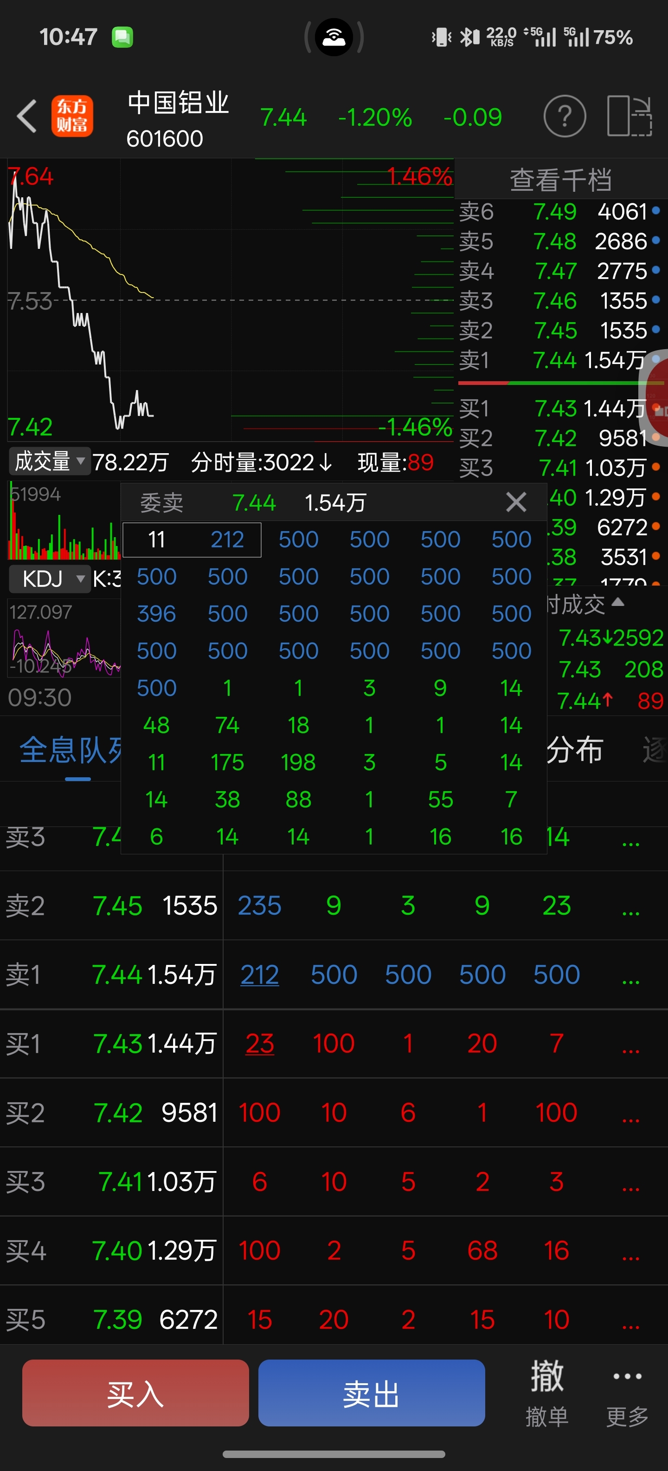Tap the orange dot beside 3531
This screenshot has width=668, height=1471.
[x=655, y=557]
